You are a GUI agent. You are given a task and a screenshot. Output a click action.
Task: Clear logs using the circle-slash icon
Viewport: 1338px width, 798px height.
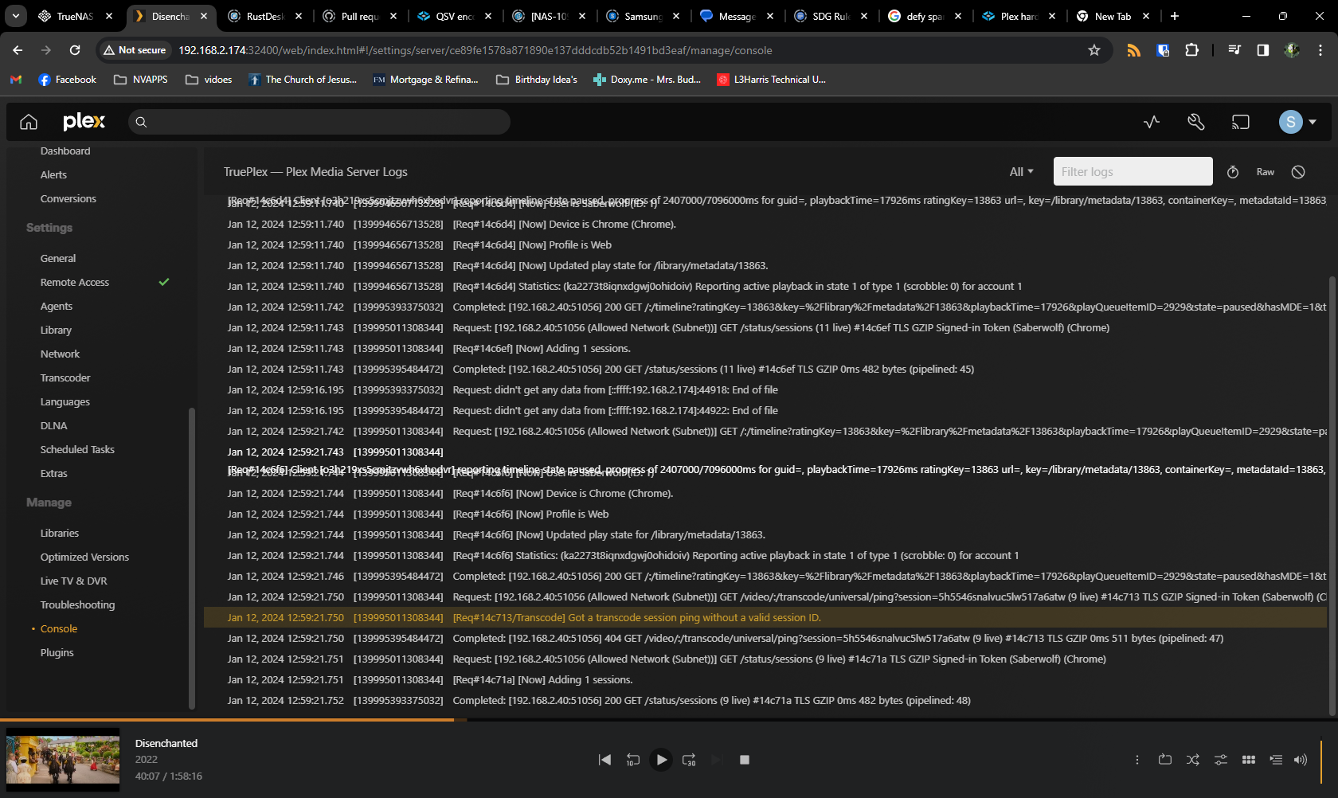[x=1298, y=172]
